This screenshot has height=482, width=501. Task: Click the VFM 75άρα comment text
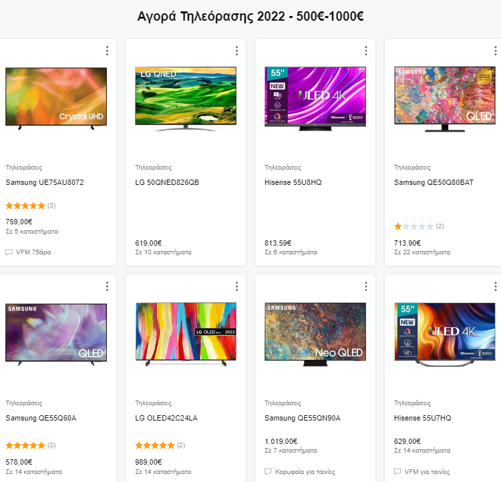(x=33, y=252)
